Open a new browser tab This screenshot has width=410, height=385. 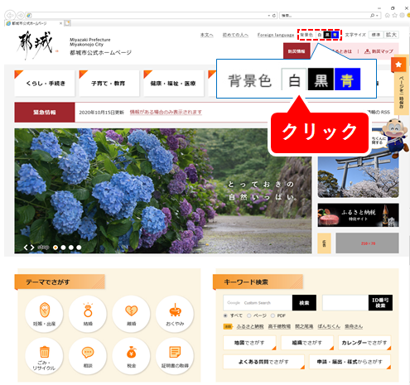(68, 23)
